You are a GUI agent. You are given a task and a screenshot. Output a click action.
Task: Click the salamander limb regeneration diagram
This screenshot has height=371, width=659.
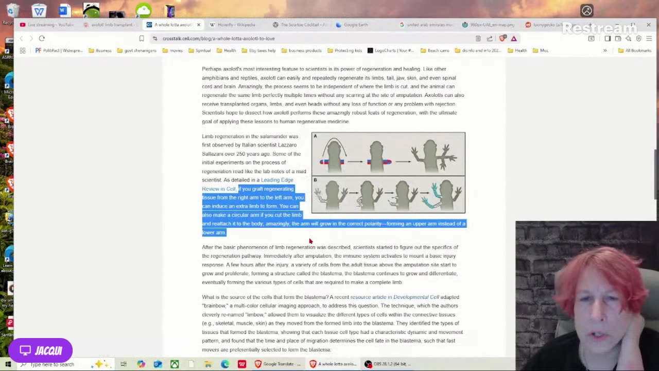point(388,173)
